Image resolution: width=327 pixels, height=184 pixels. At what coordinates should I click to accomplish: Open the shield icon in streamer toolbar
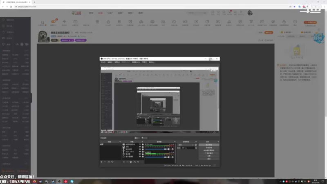click(x=240, y=22)
